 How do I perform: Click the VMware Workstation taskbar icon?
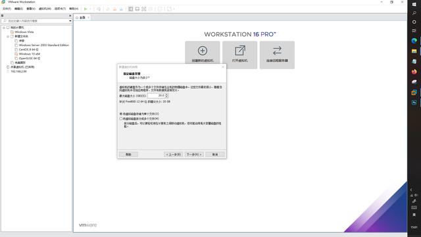[x=414, y=92]
